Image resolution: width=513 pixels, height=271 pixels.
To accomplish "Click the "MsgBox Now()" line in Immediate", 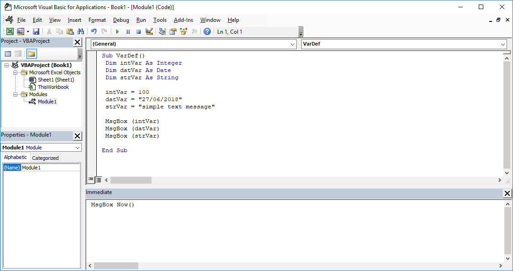I will (113, 205).
